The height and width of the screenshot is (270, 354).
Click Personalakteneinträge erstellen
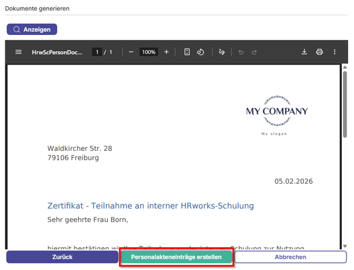point(176,257)
